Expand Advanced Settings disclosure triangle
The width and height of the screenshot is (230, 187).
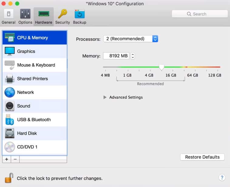click(x=105, y=97)
